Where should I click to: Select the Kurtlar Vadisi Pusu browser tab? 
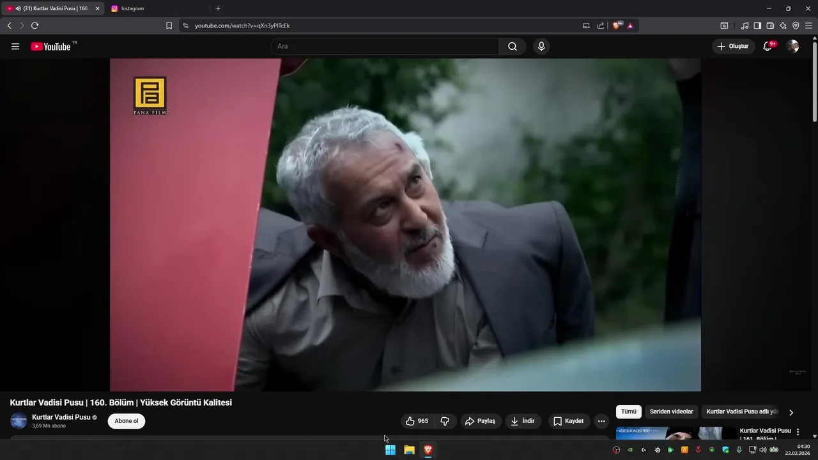click(x=51, y=8)
